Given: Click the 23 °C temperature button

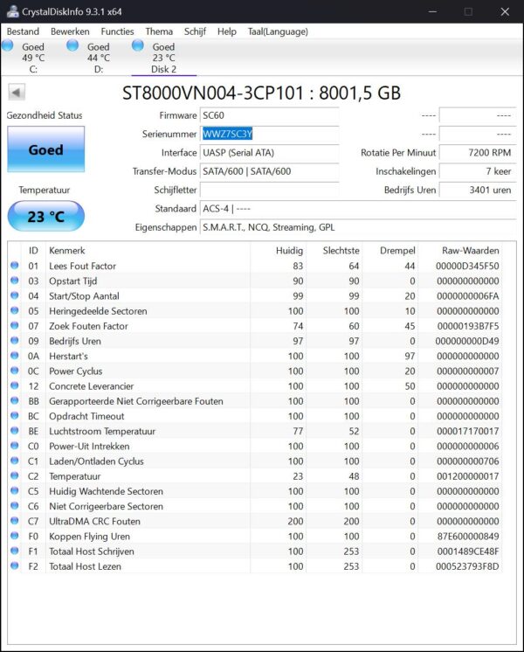Looking at the screenshot, I should [45, 216].
